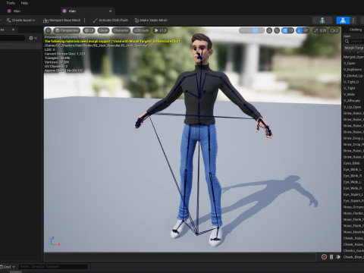Screen dimensions: 364x273
Task: Click the left panel search field
Action: click(12, 38)
